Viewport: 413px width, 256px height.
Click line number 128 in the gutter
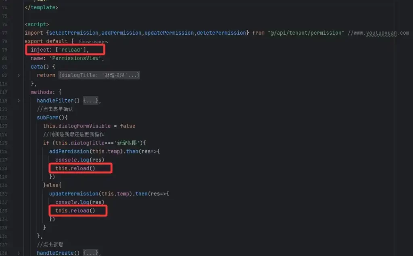5,168
